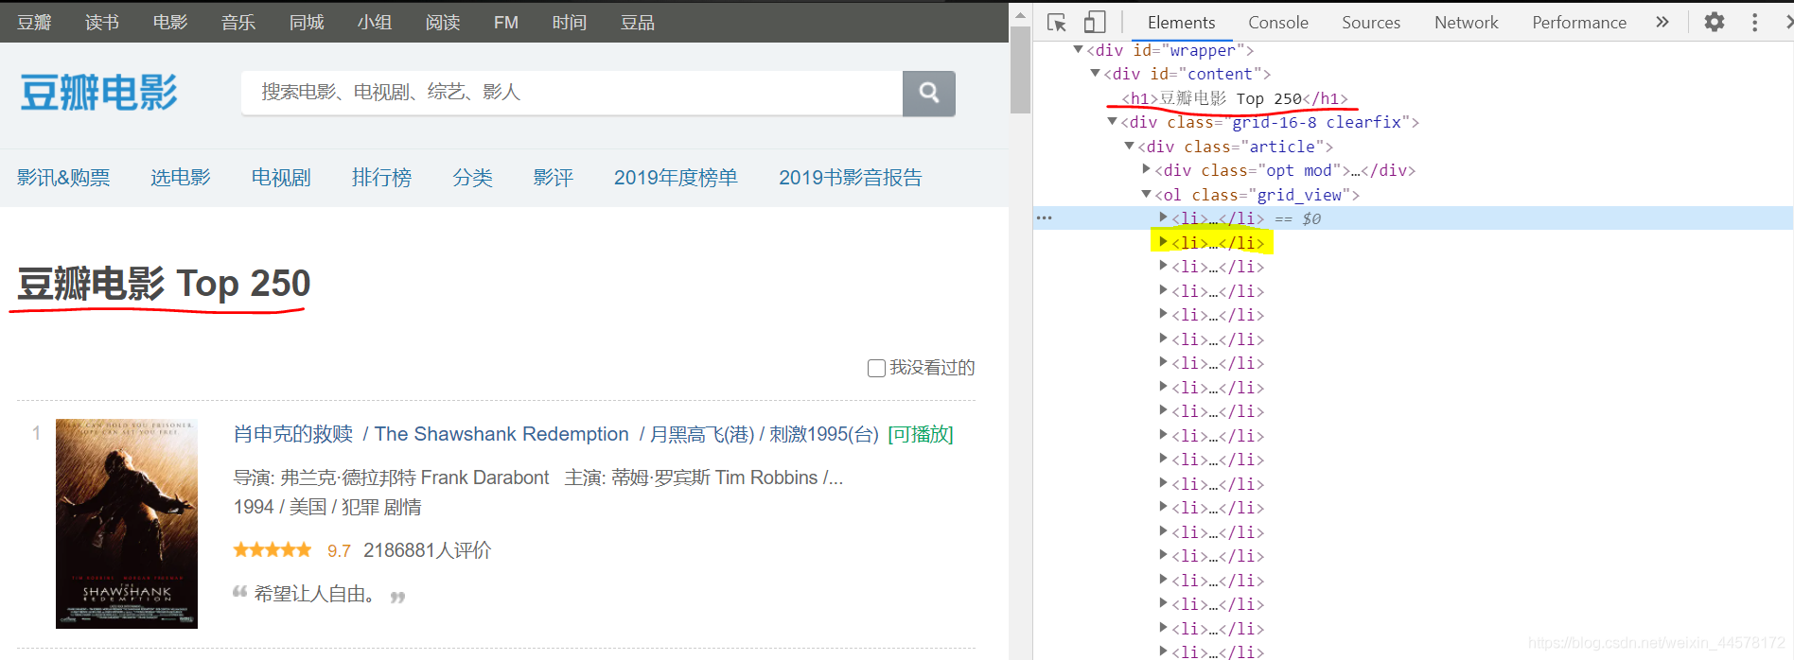The image size is (1794, 660).
Task: Click 豆瓣 in the top navigation
Action: 35,22
